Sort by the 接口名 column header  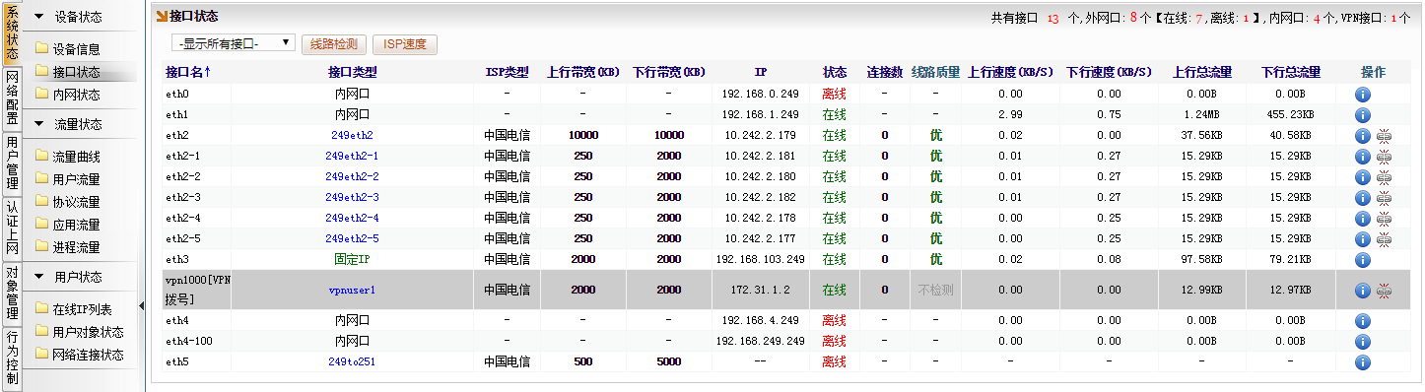click(x=188, y=72)
